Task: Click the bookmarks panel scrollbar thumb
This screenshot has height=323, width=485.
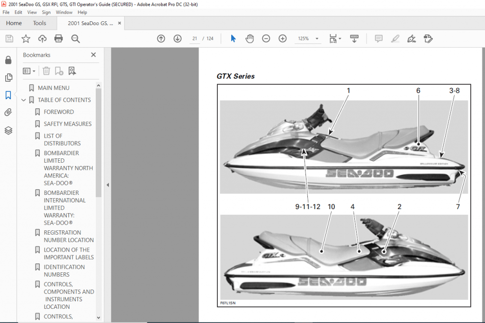Action: click(99, 143)
